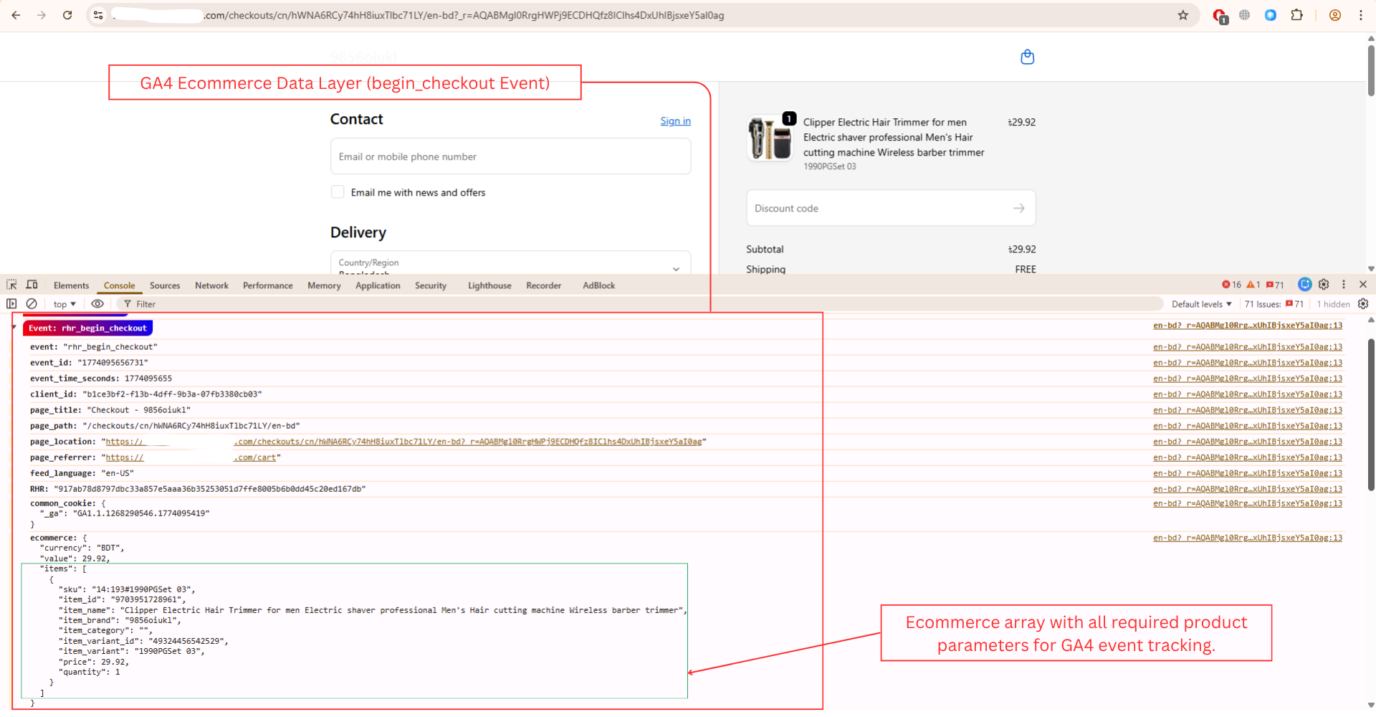
Task: Open the Application tab
Action: [378, 285]
